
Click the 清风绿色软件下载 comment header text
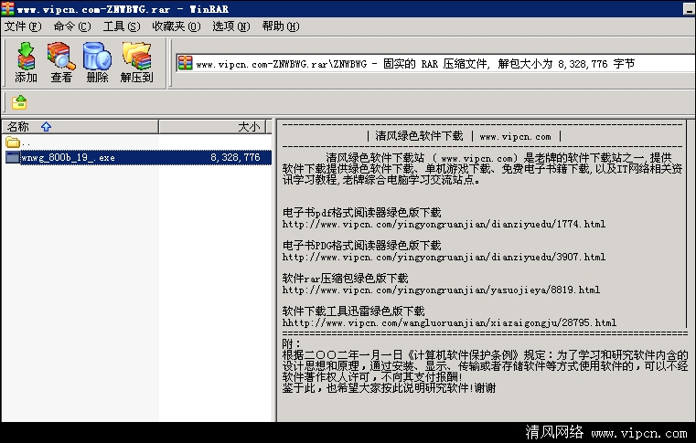click(x=419, y=136)
